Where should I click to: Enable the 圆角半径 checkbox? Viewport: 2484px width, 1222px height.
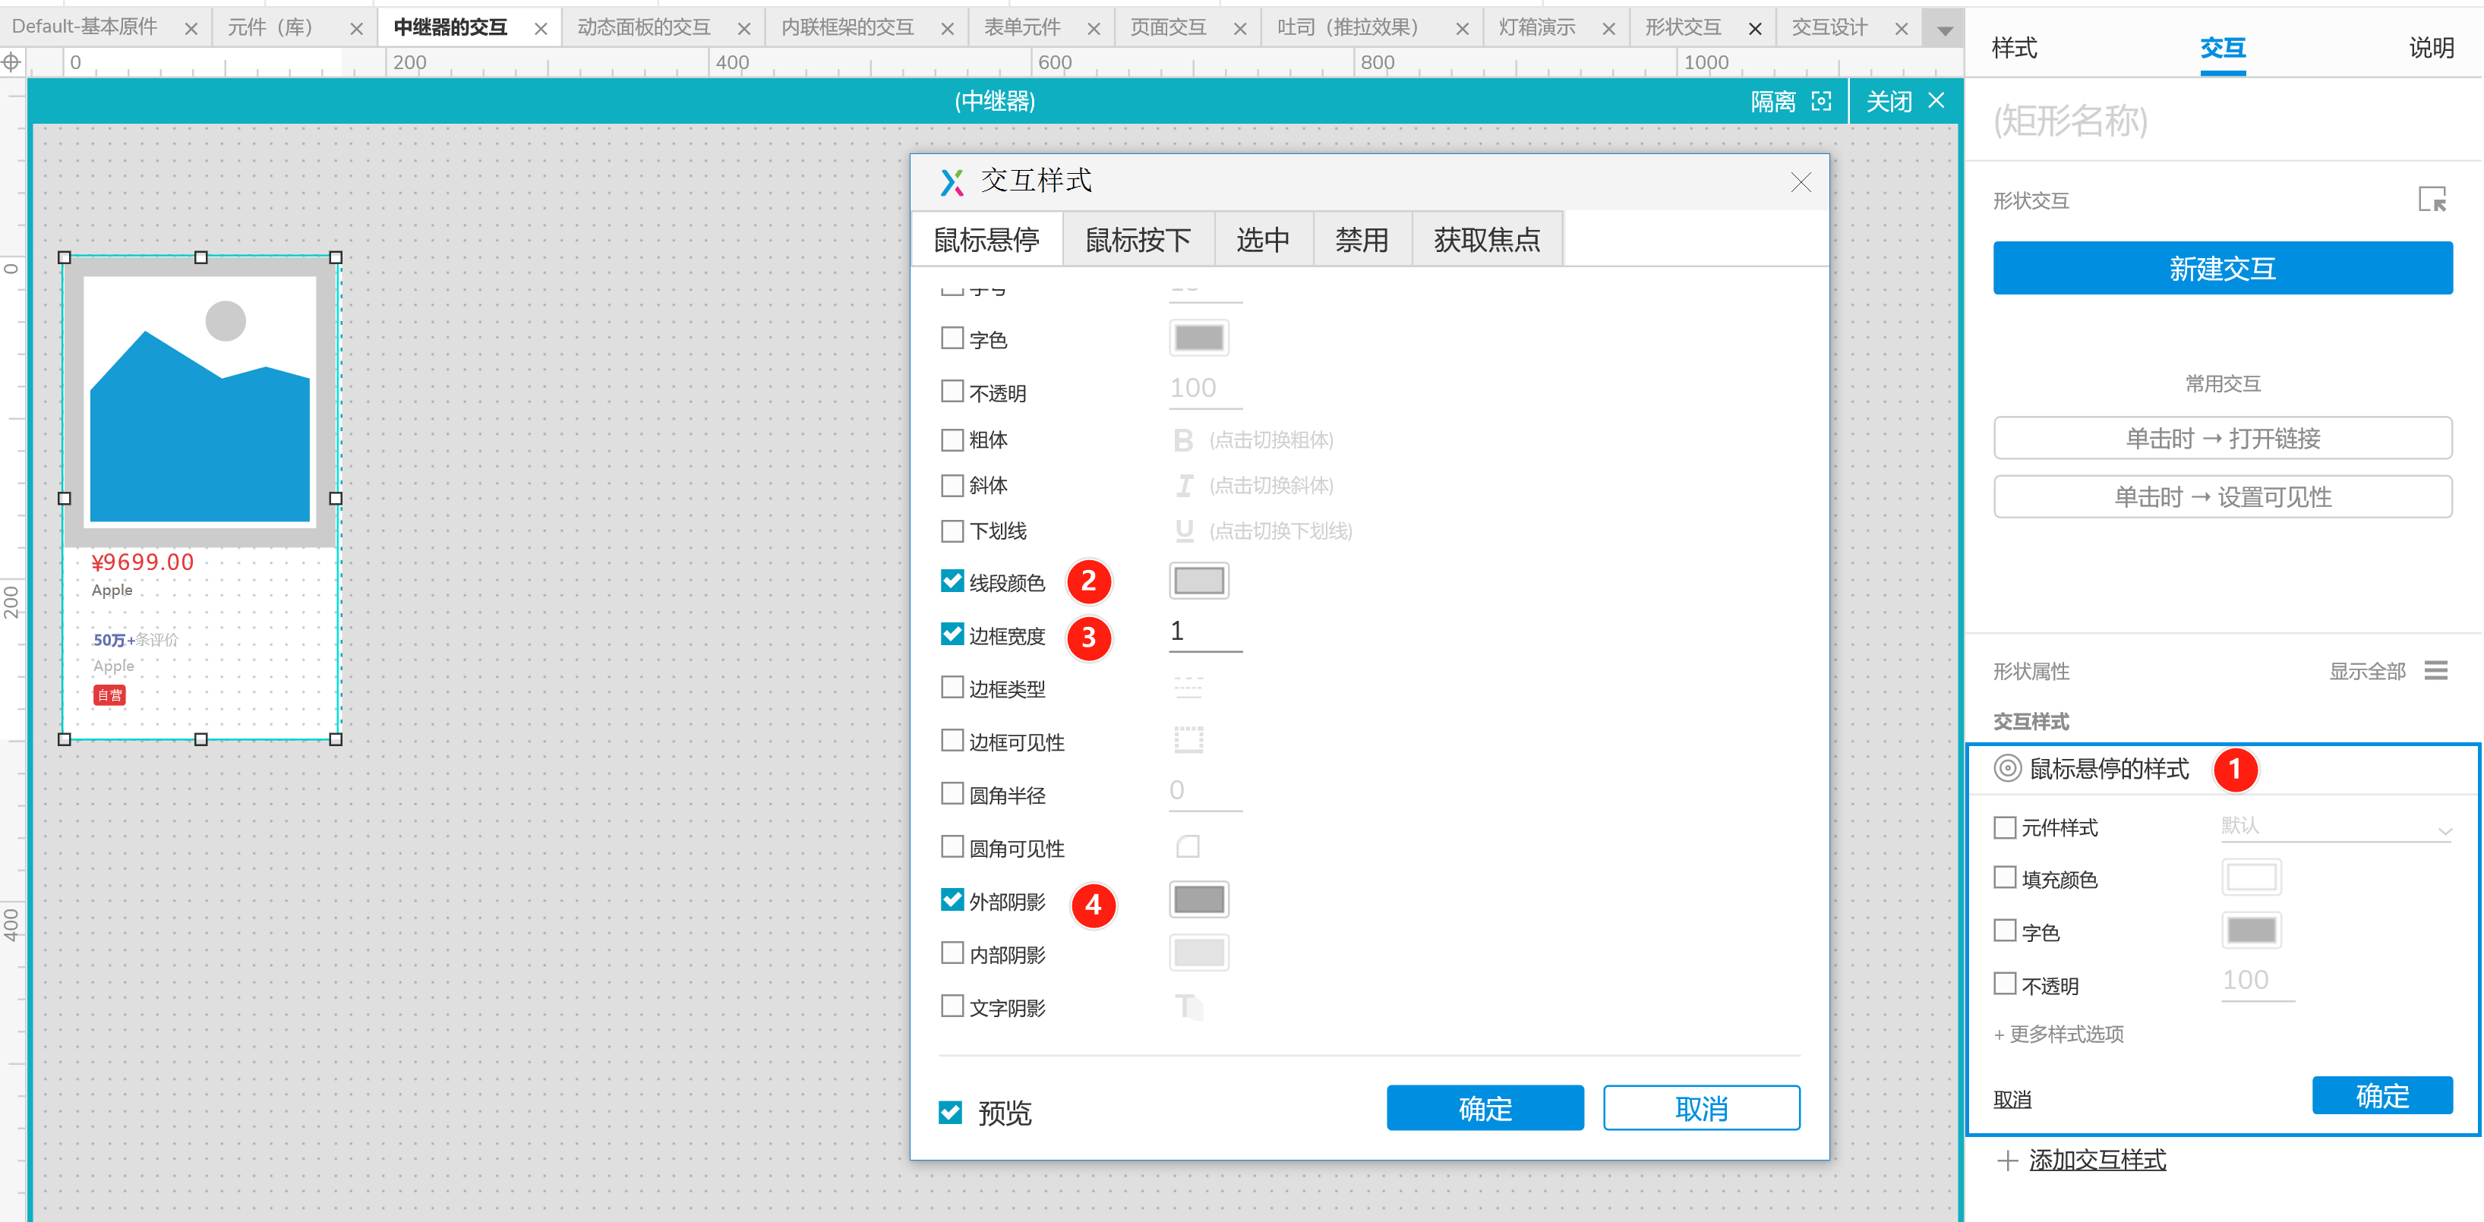pyautogui.click(x=952, y=794)
